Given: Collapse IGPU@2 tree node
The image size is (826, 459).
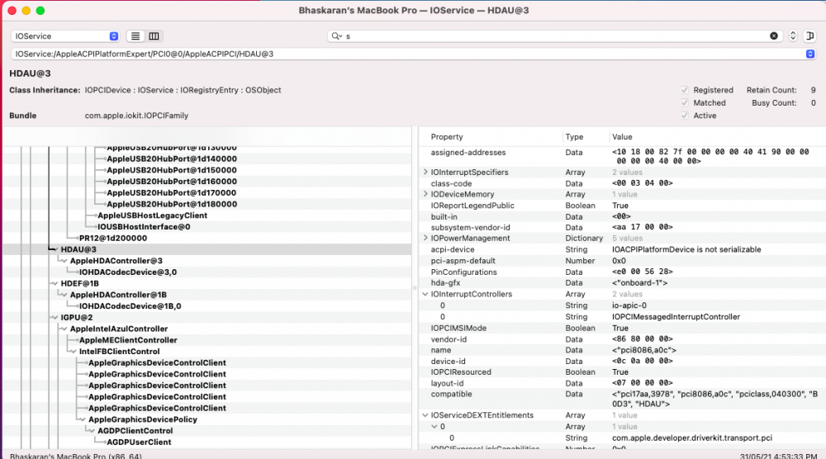Looking at the screenshot, I should 55,317.
